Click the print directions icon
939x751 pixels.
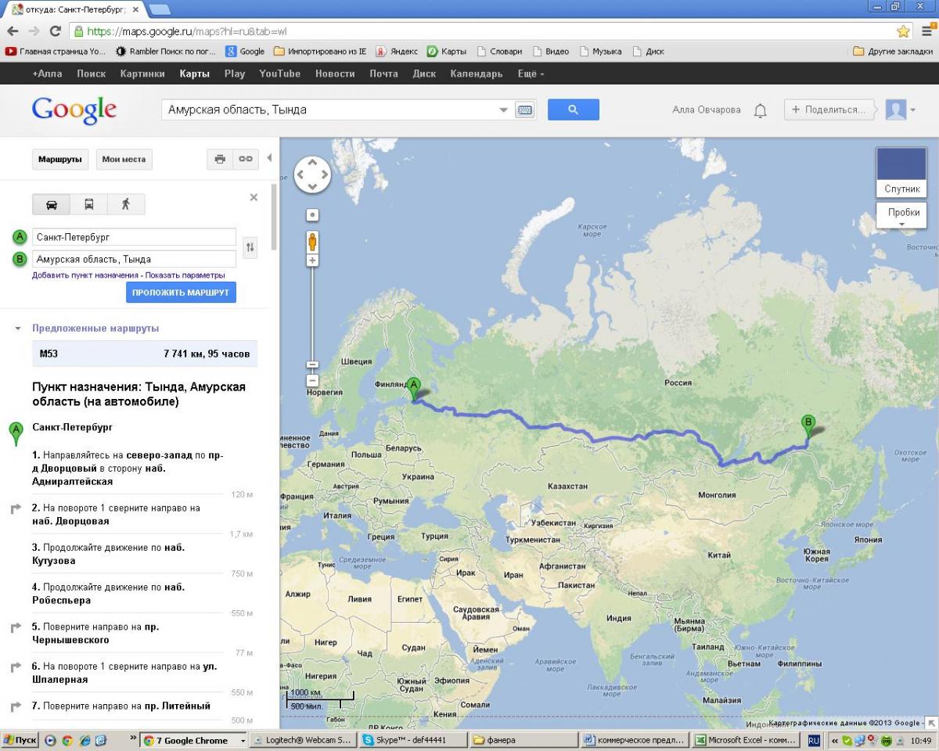tap(220, 159)
